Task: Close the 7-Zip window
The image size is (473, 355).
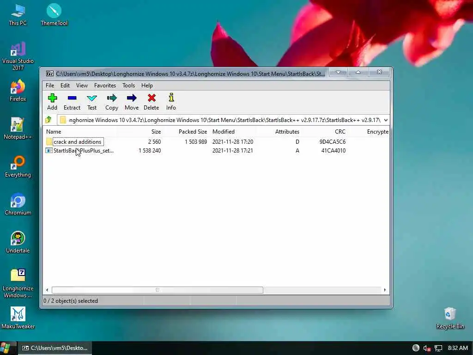Action: pyautogui.click(x=379, y=72)
